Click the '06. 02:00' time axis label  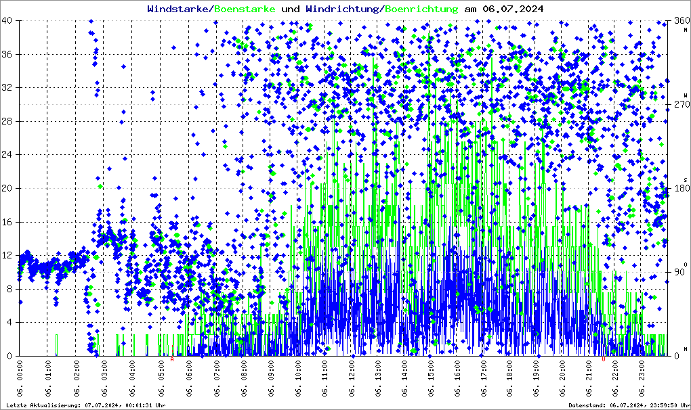click(76, 378)
